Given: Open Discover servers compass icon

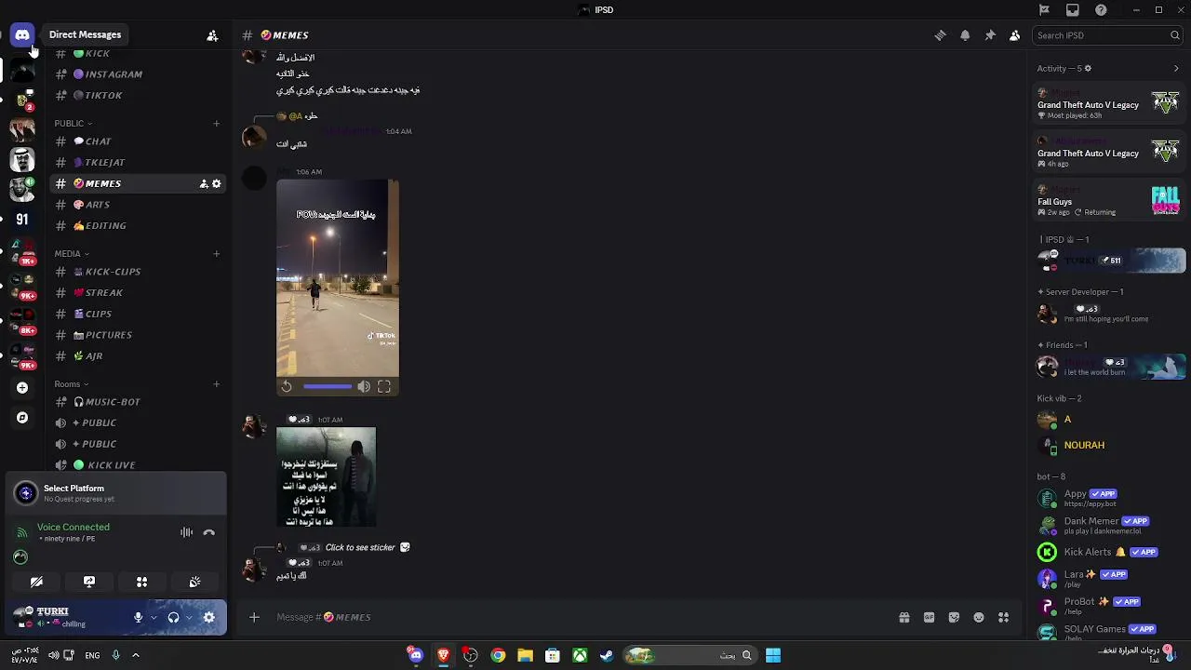Looking at the screenshot, I should pos(22,418).
